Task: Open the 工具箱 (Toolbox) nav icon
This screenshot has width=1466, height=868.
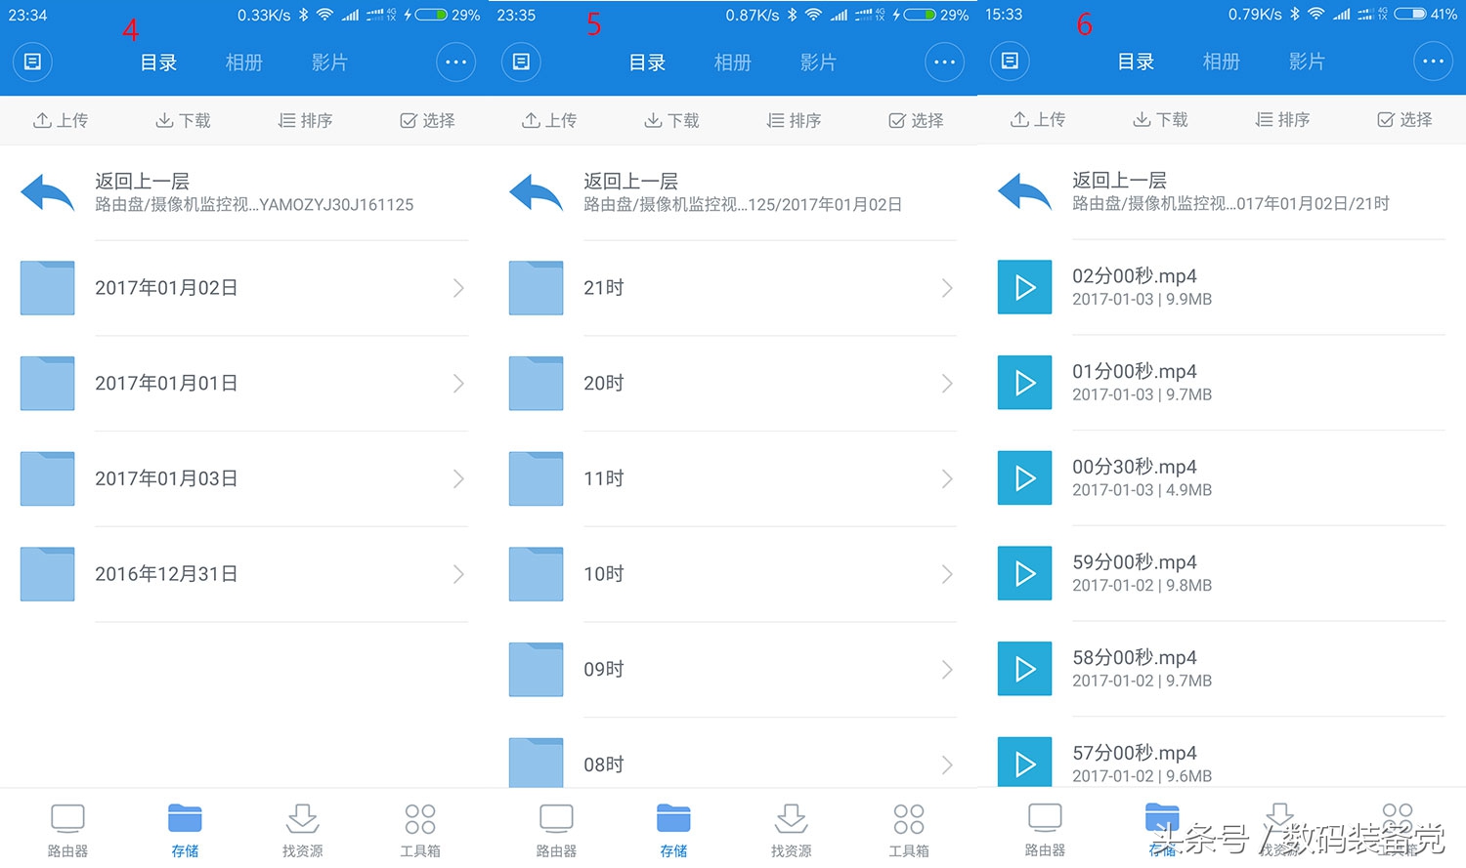Action: point(419,820)
